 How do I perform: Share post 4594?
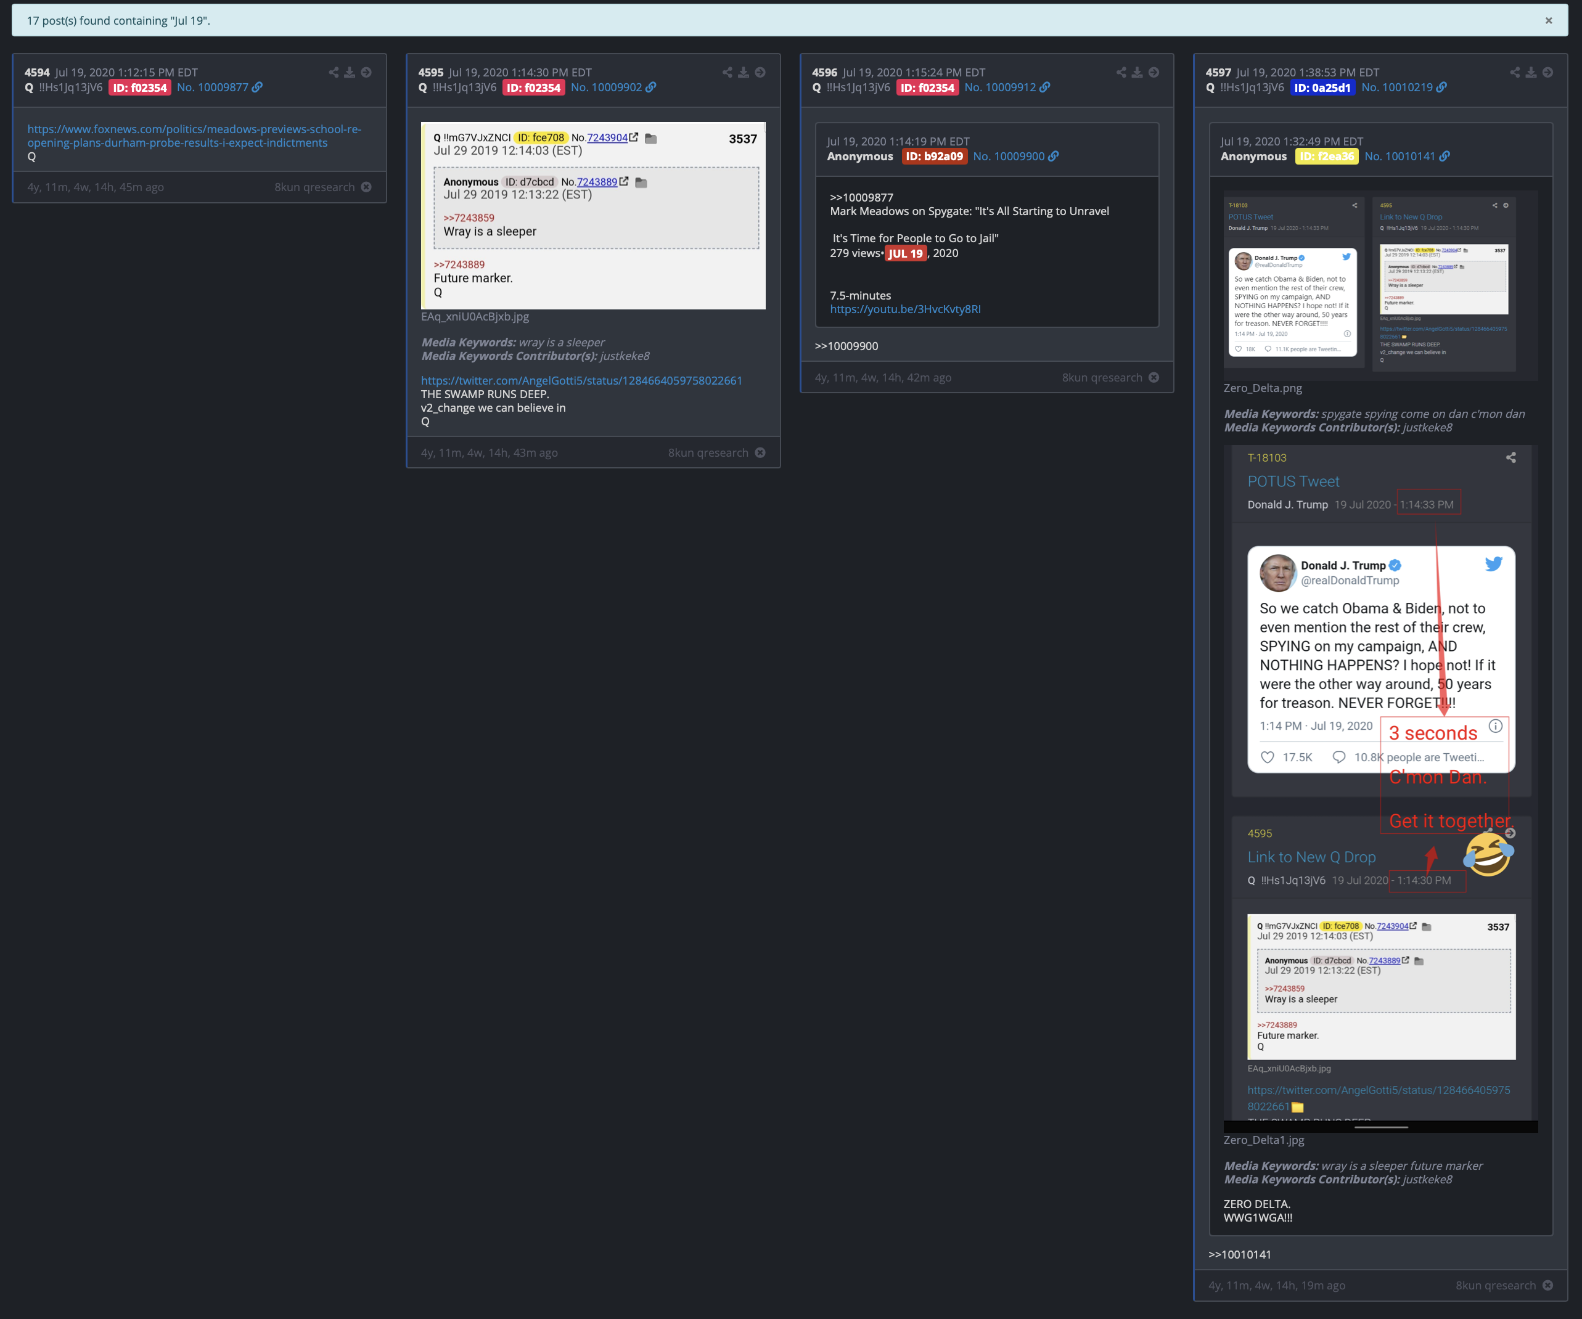click(x=334, y=72)
